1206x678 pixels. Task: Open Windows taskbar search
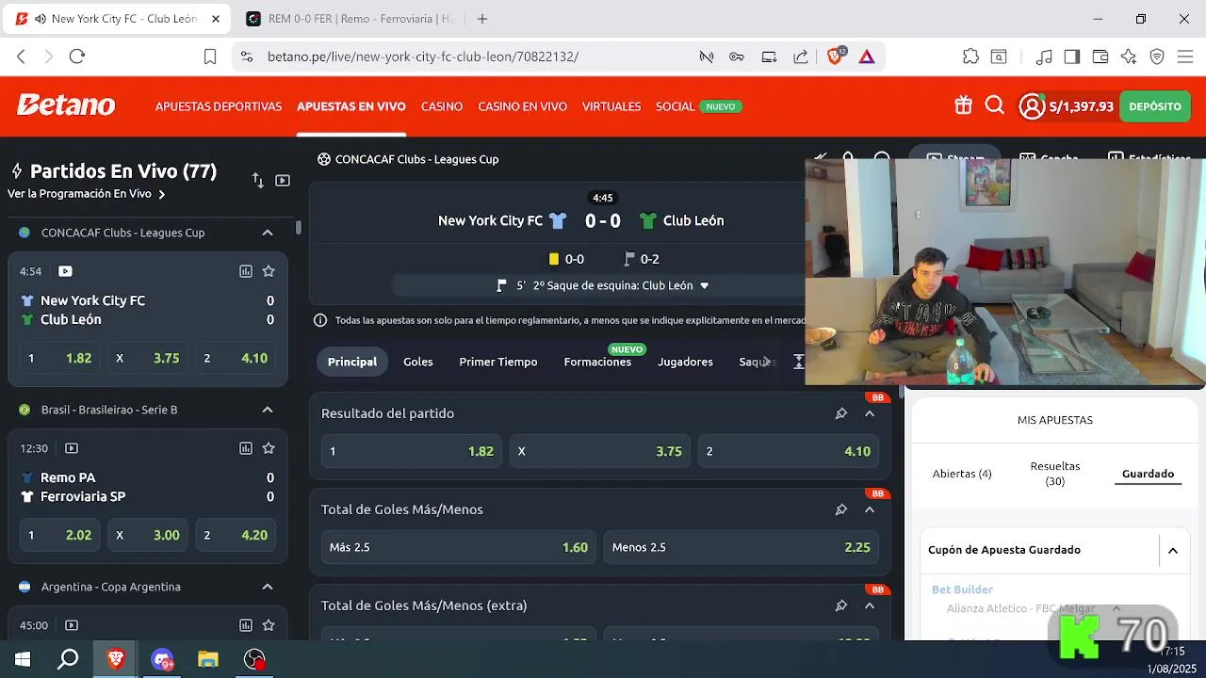click(x=68, y=659)
